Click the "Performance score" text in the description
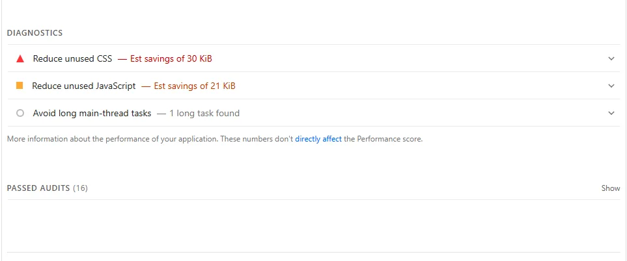Viewport: 627px width, 261px height. (x=389, y=139)
